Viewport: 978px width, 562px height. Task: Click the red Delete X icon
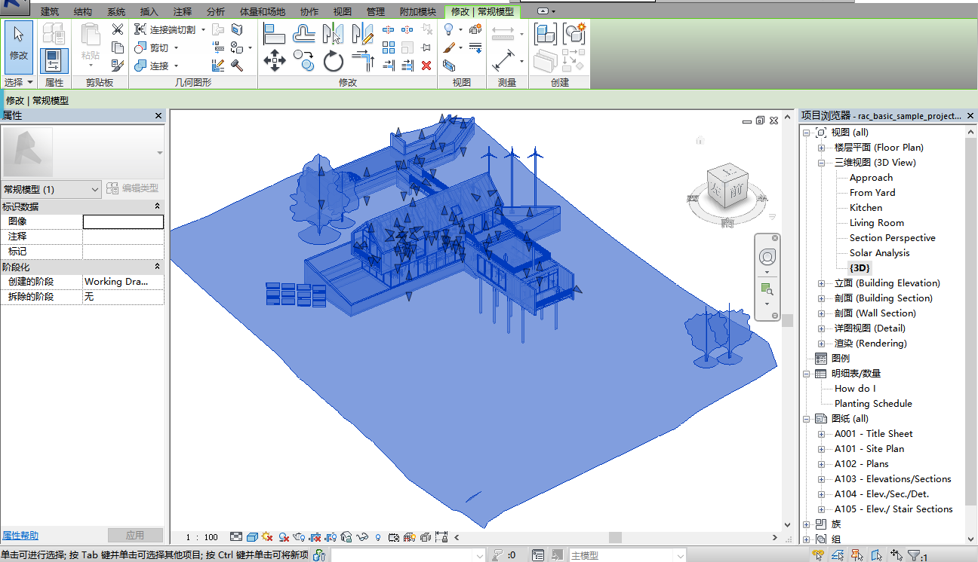426,66
